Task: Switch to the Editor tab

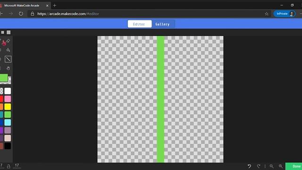Action: pyautogui.click(x=140, y=24)
